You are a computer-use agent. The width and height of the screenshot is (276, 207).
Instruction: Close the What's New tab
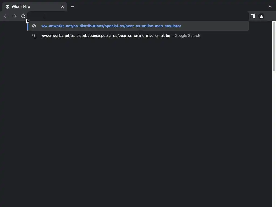(x=63, y=7)
